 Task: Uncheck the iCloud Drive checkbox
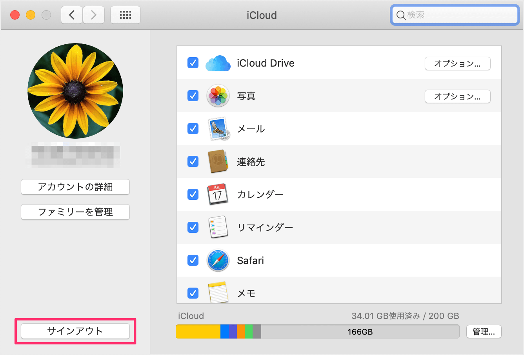tap(193, 63)
